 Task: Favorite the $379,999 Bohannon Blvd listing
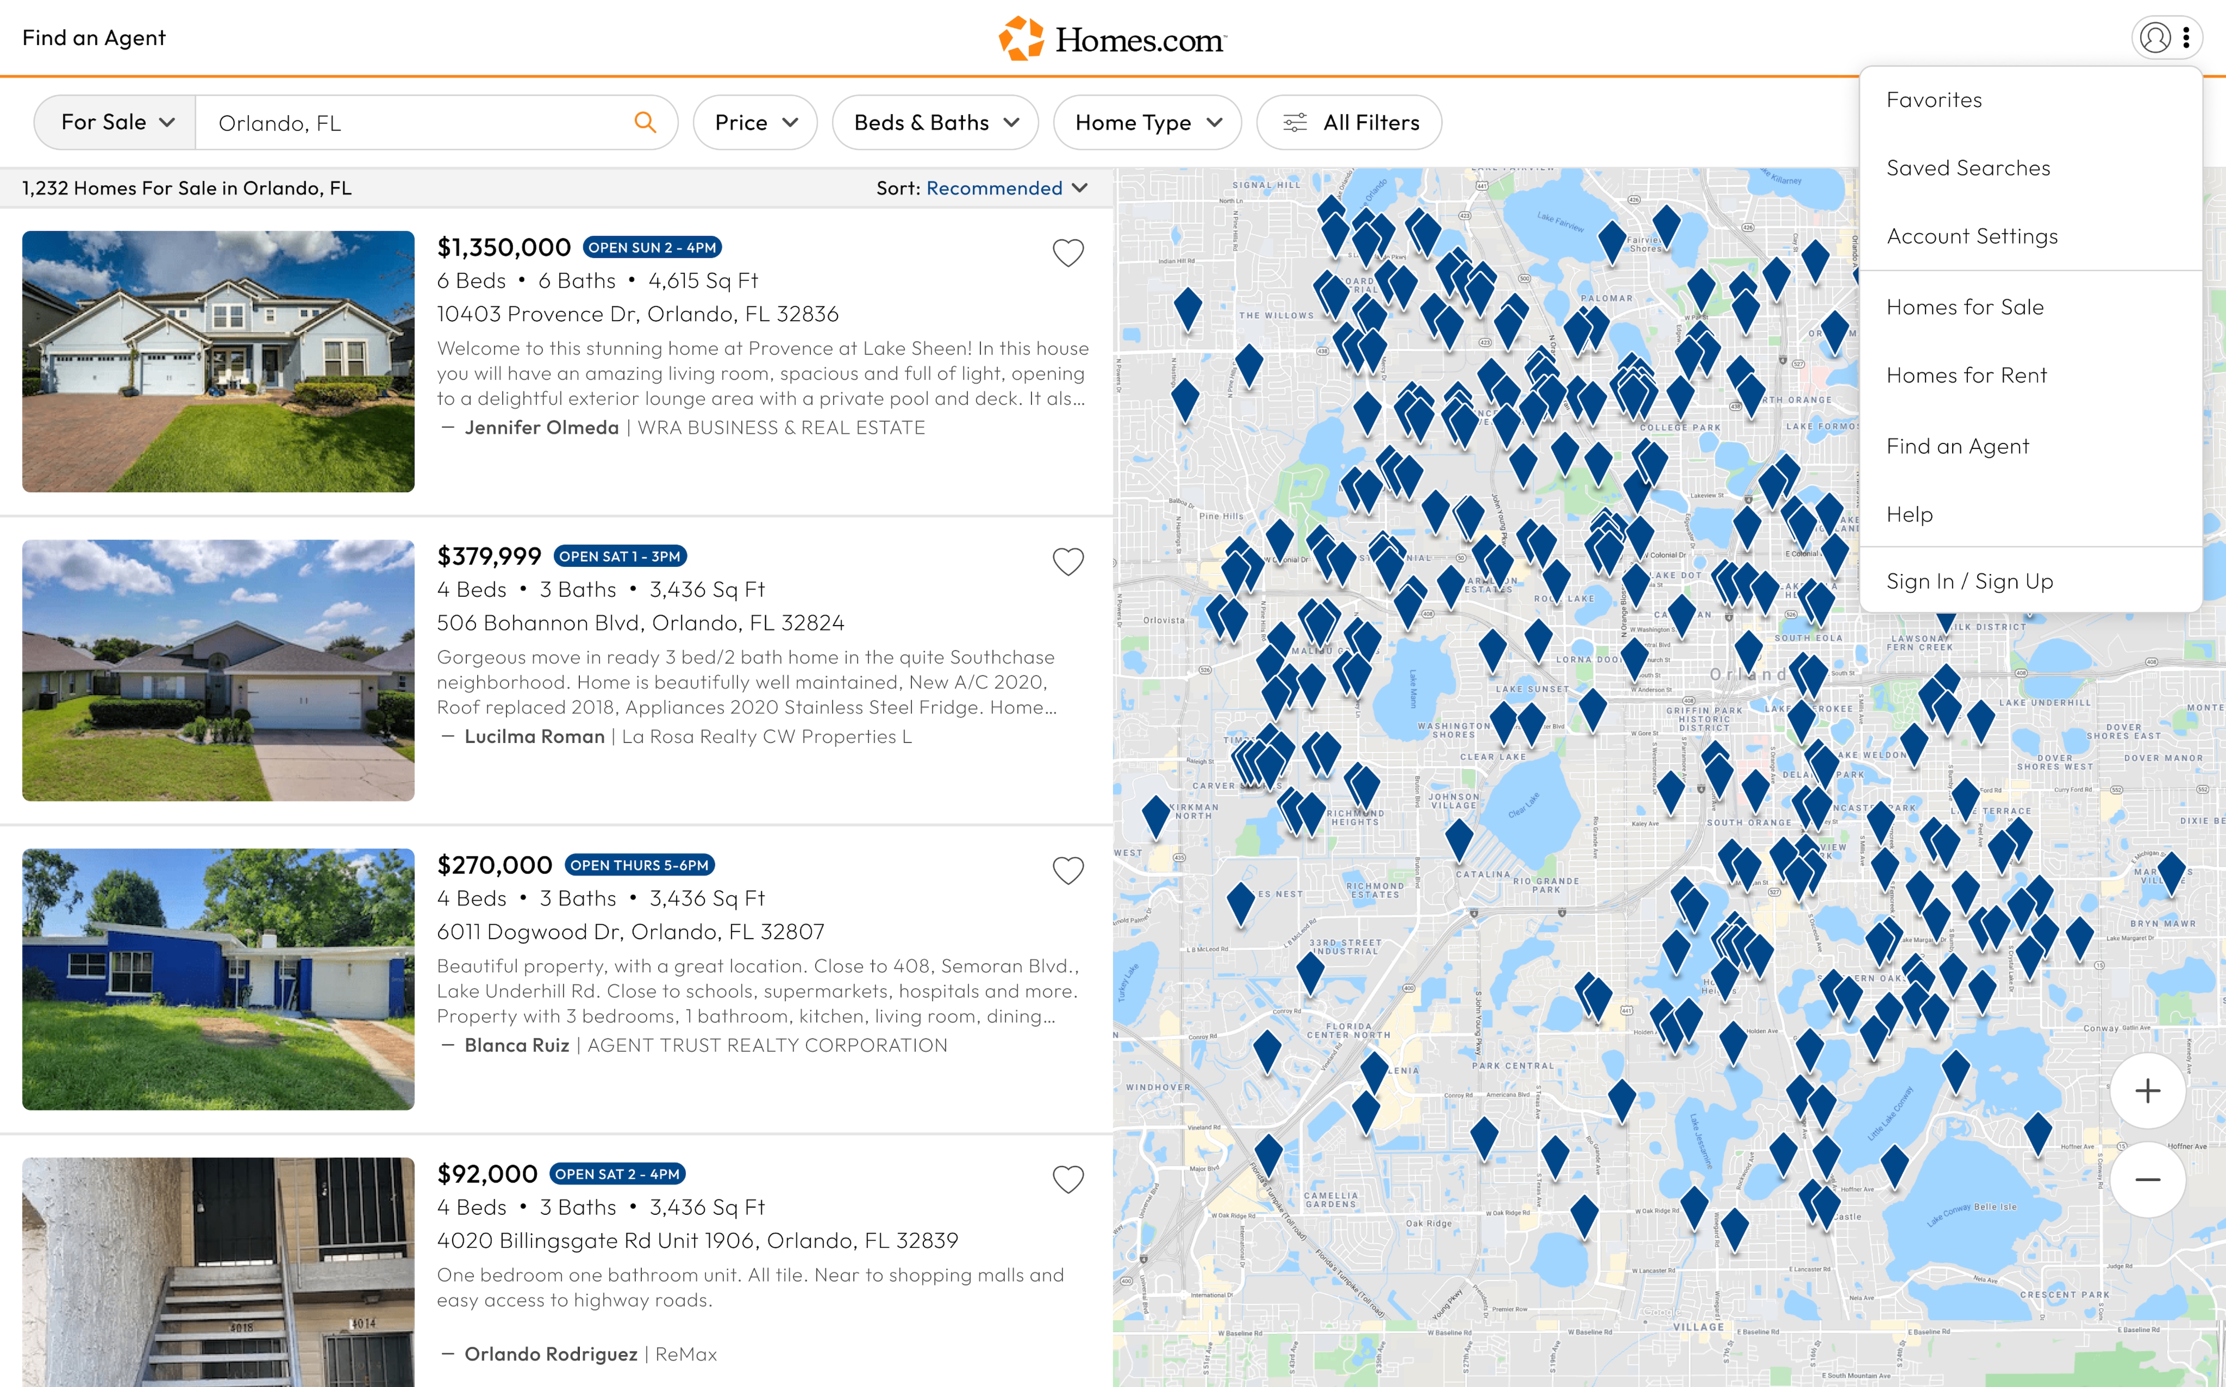click(1068, 561)
